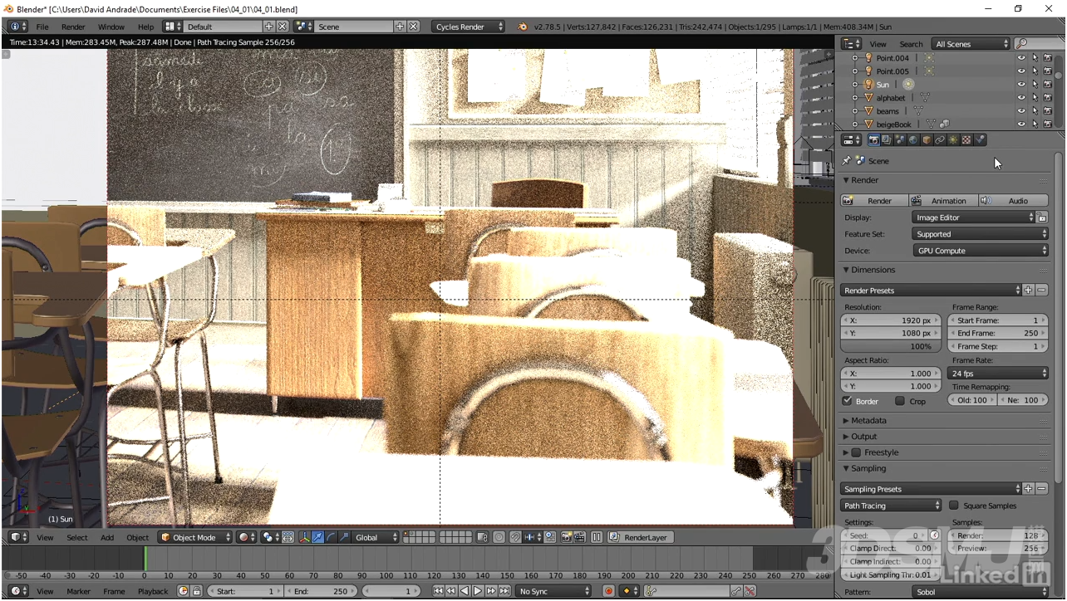This screenshot has height=601, width=1067.
Task: Toggle renderability camera icon for beigeBook
Action: pyautogui.click(x=1048, y=125)
